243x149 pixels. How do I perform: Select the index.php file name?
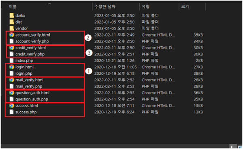point(24,61)
